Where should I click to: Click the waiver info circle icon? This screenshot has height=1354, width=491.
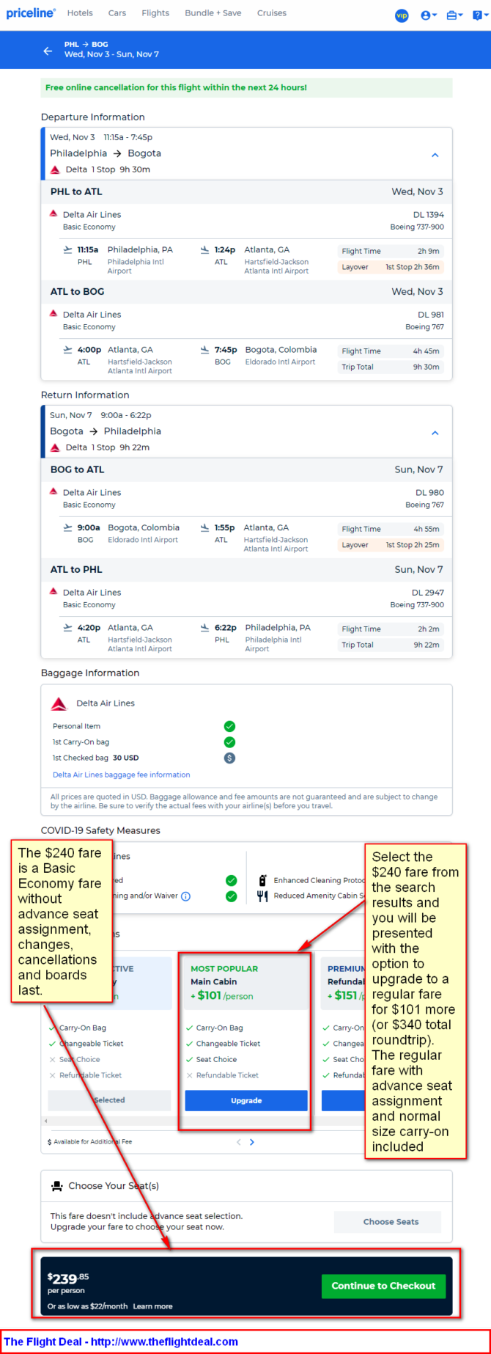click(x=186, y=896)
